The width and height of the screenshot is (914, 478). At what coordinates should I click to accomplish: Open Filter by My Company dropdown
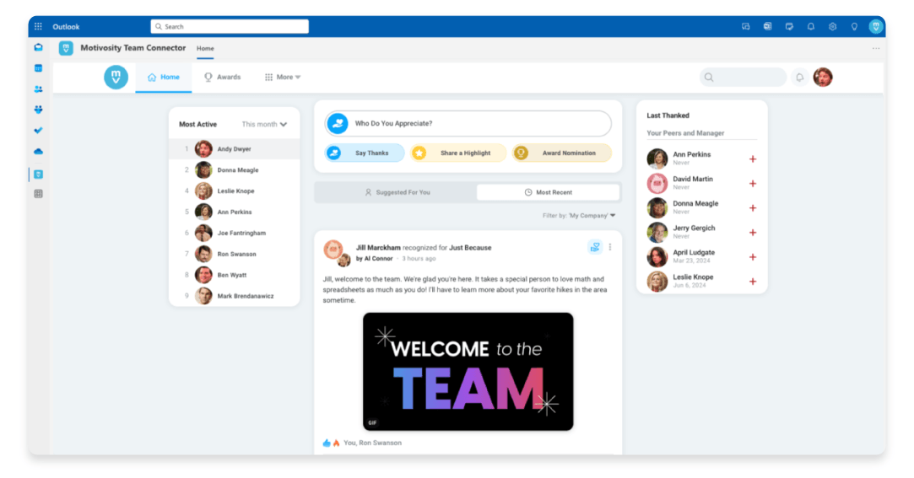coord(579,216)
